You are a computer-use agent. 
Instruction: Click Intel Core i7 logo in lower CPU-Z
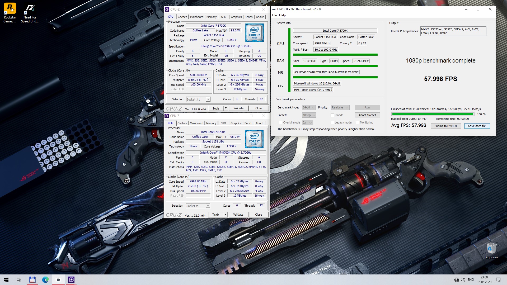coord(254,139)
